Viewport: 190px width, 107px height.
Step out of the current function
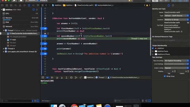[66, 77]
